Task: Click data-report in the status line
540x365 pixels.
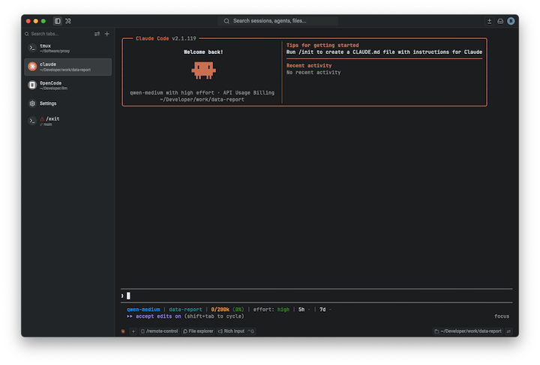Action: click(x=185, y=310)
